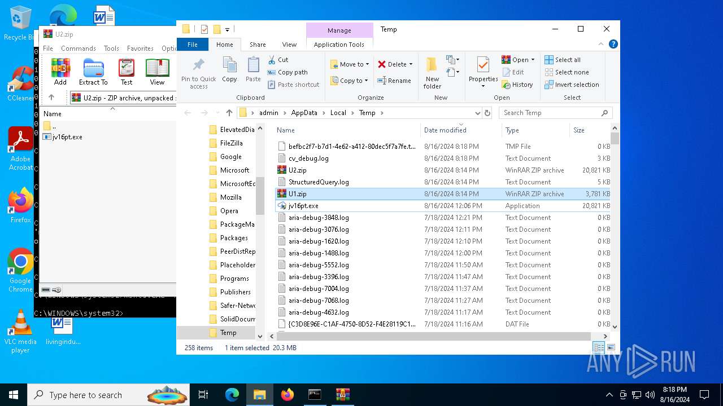
Task: Switch to large icons view
Action: click(x=611, y=347)
